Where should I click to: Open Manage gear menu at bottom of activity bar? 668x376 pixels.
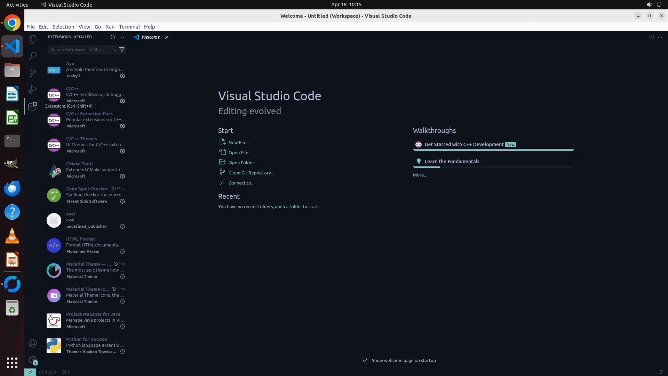pos(33,360)
